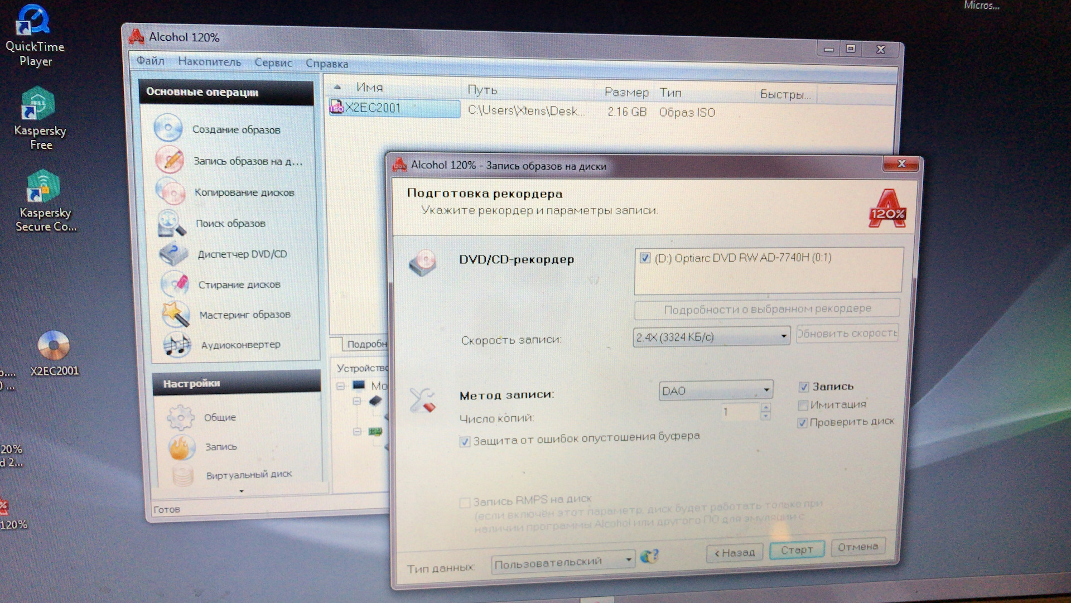Click the down arrow below Виртуальный диск
The height and width of the screenshot is (603, 1071).
(242, 491)
